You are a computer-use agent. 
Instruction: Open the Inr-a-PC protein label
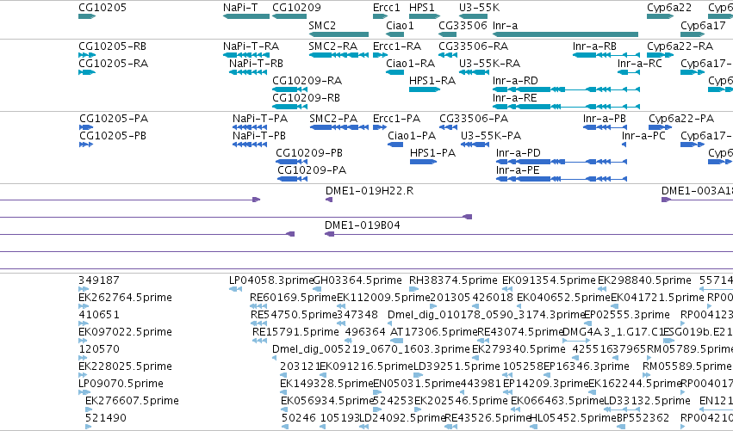point(643,136)
